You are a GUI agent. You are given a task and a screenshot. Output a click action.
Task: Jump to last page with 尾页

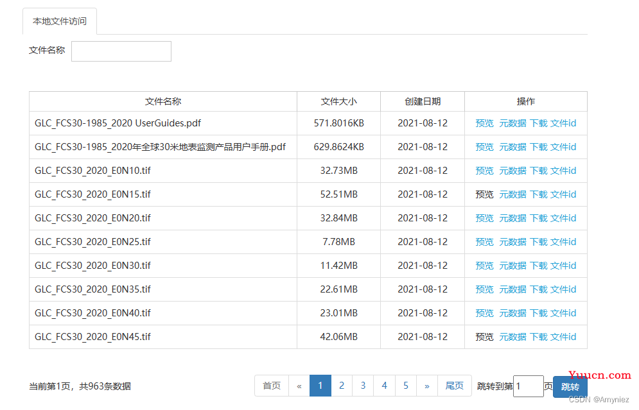455,386
